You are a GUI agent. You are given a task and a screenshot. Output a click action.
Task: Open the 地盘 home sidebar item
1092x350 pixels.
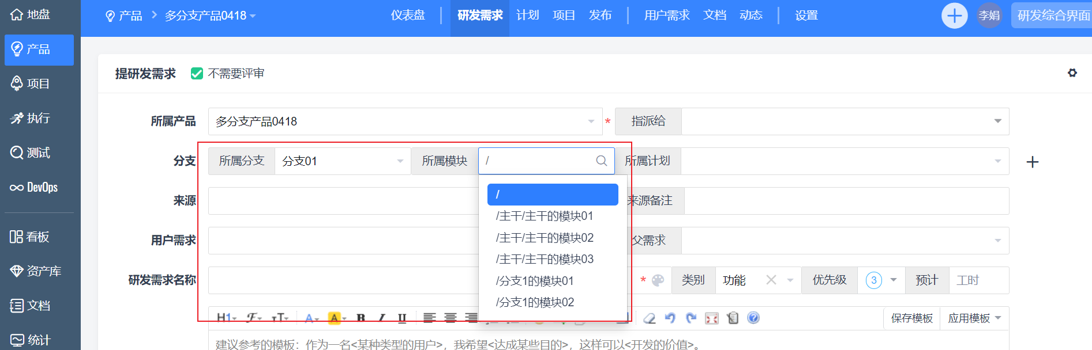[30, 14]
